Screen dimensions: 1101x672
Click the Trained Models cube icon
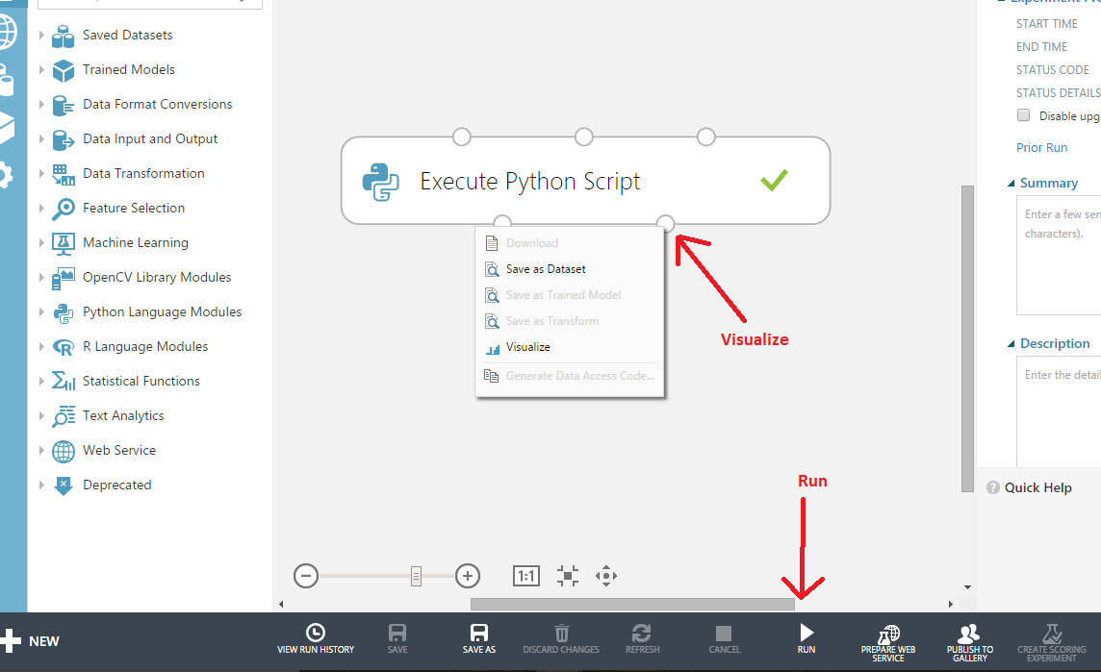click(x=64, y=70)
